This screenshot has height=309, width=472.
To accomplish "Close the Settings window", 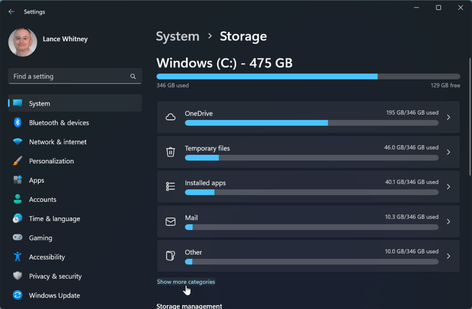I will point(461,8).
